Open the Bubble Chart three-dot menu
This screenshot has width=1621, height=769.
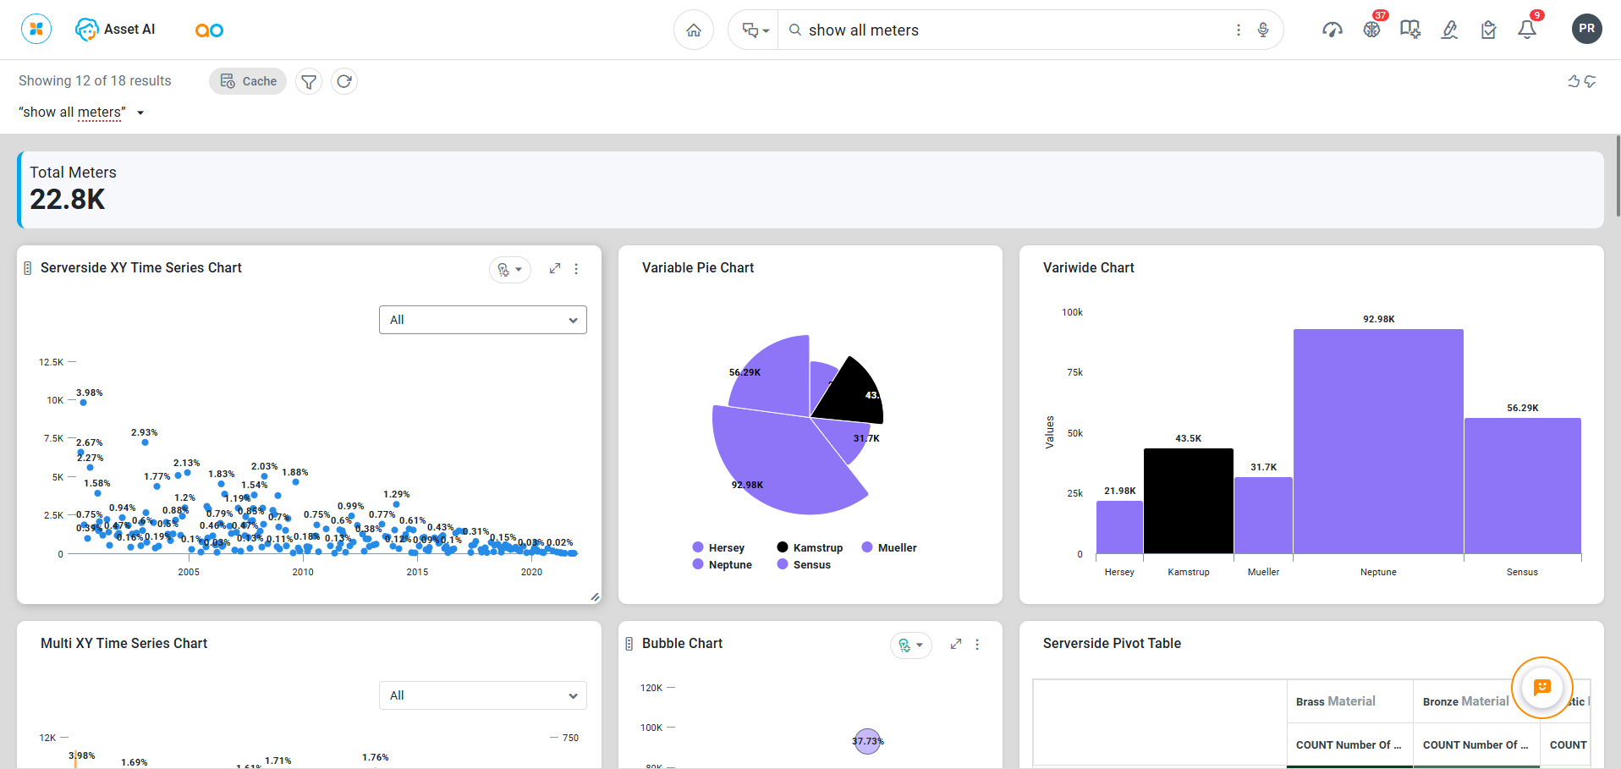click(x=977, y=645)
